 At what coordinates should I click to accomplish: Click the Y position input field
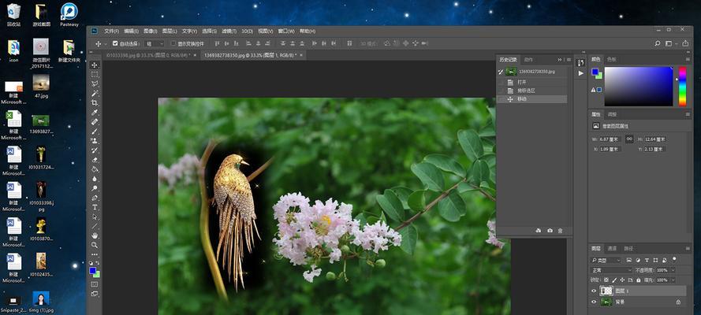click(x=655, y=149)
